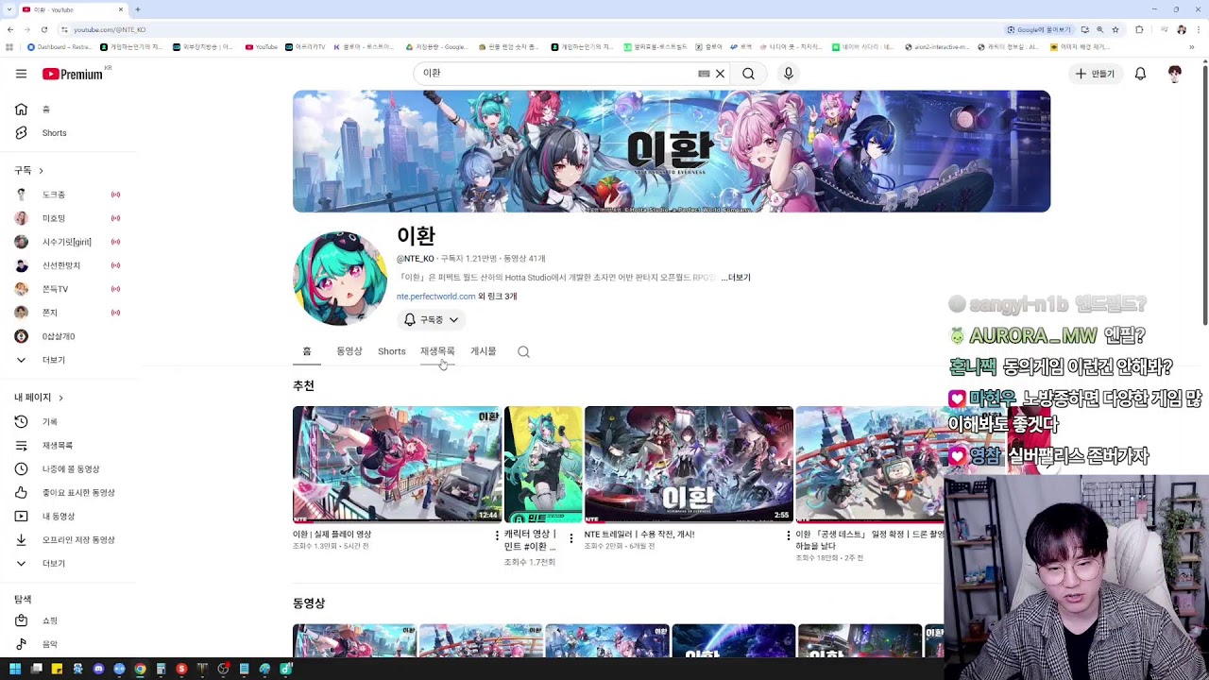The width and height of the screenshot is (1209, 680).
Task: Open options menu for 실제 플레이 영상
Action: pyautogui.click(x=497, y=536)
